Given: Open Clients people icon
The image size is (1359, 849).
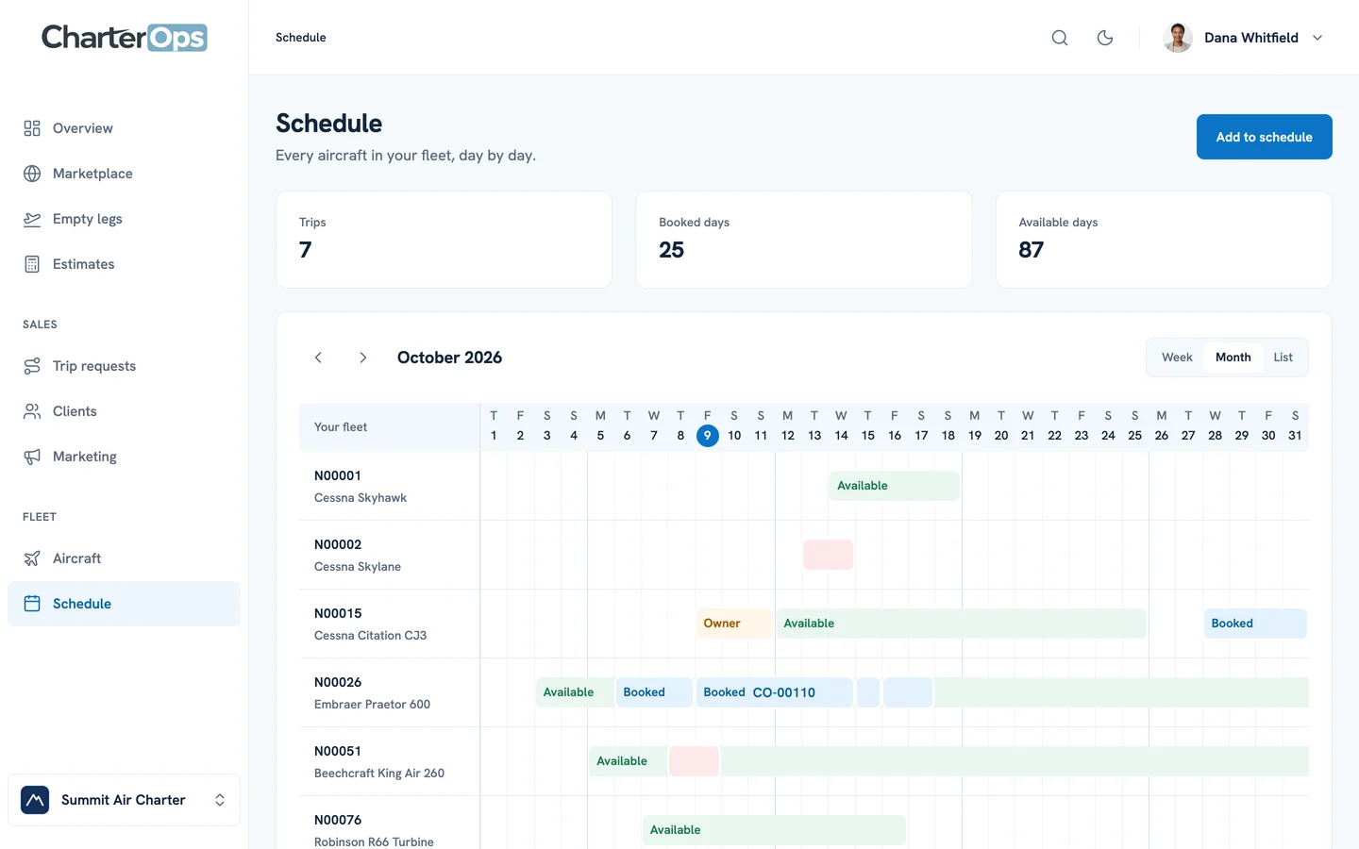Looking at the screenshot, I should point(32,411).
